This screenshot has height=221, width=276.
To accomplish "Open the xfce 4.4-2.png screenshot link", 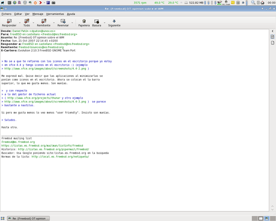I will pos(45,68).
